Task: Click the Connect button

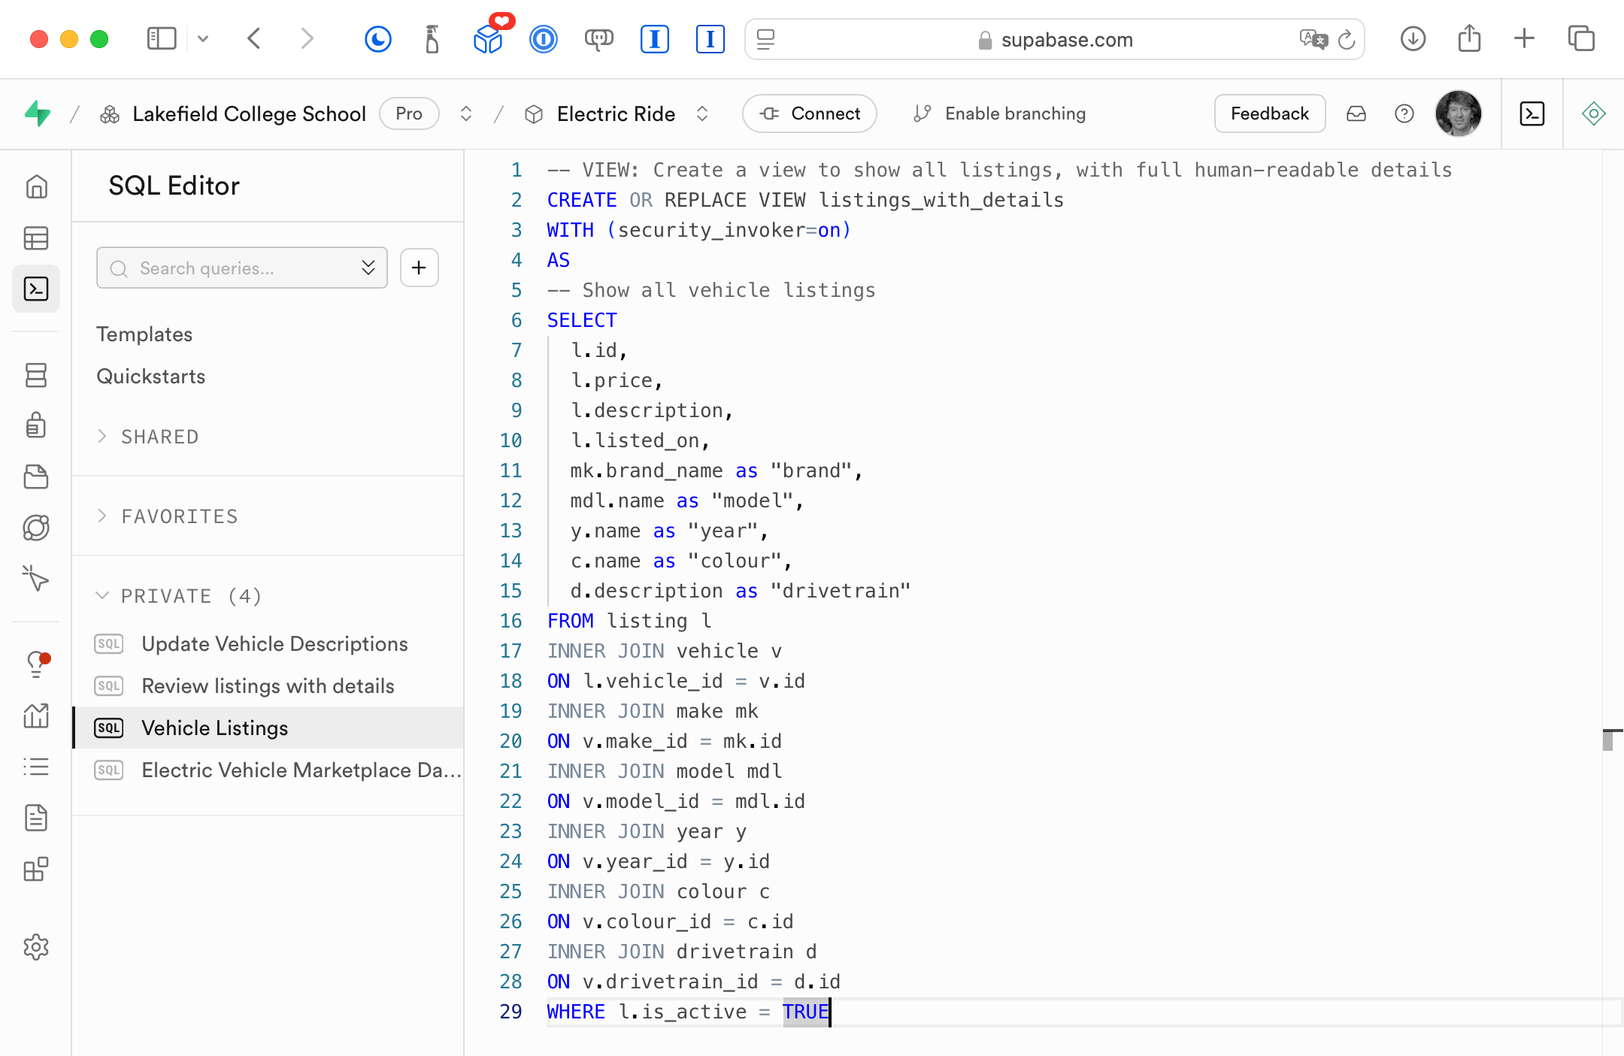Action: click(810, 113)
